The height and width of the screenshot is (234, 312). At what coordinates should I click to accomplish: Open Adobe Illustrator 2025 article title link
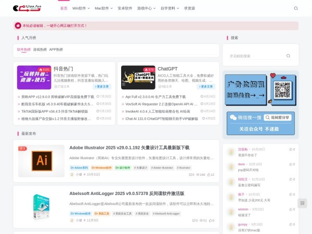129,148
